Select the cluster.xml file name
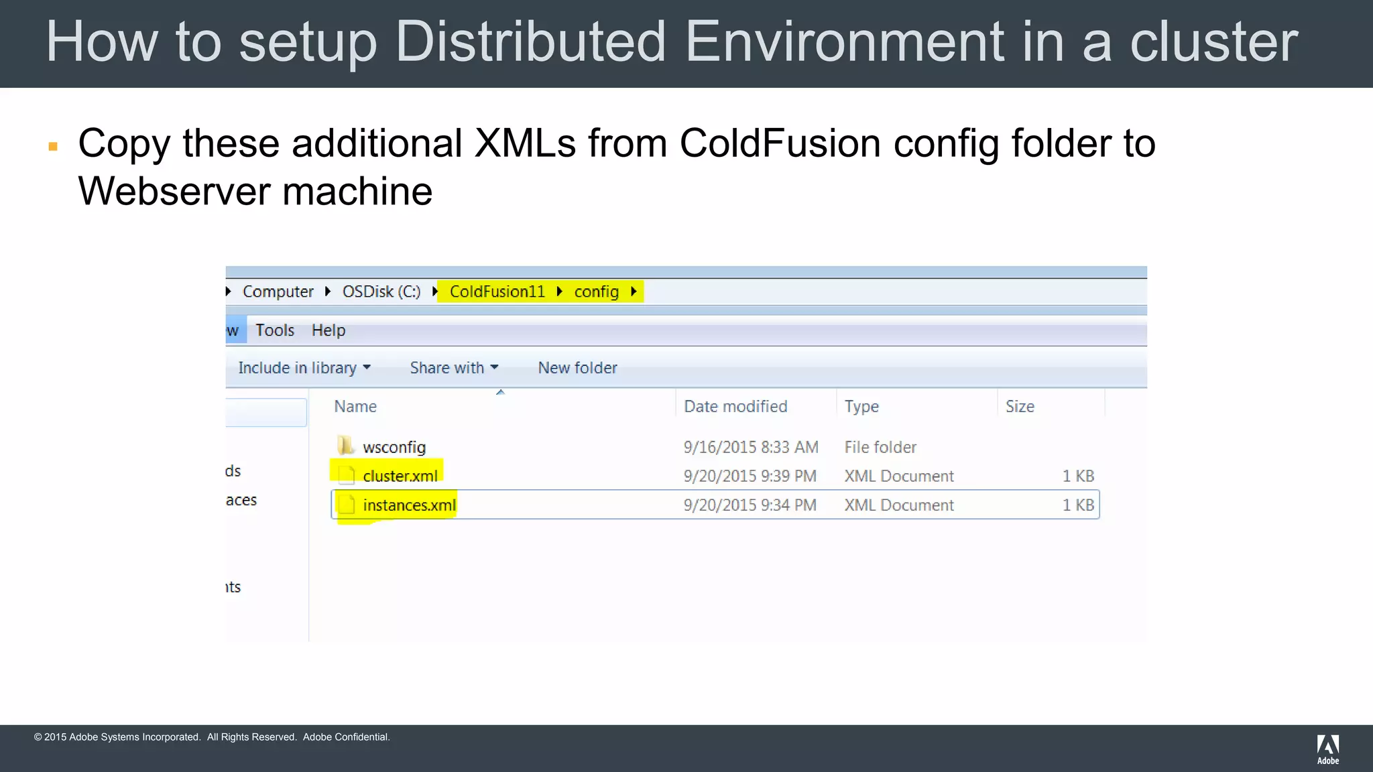The width and height of the screenshot is (1373, 772). coord(400,476)
